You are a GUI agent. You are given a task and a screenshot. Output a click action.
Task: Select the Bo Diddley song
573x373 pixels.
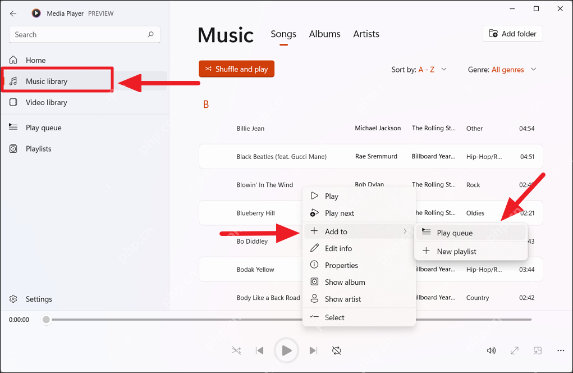coord(252,241)
